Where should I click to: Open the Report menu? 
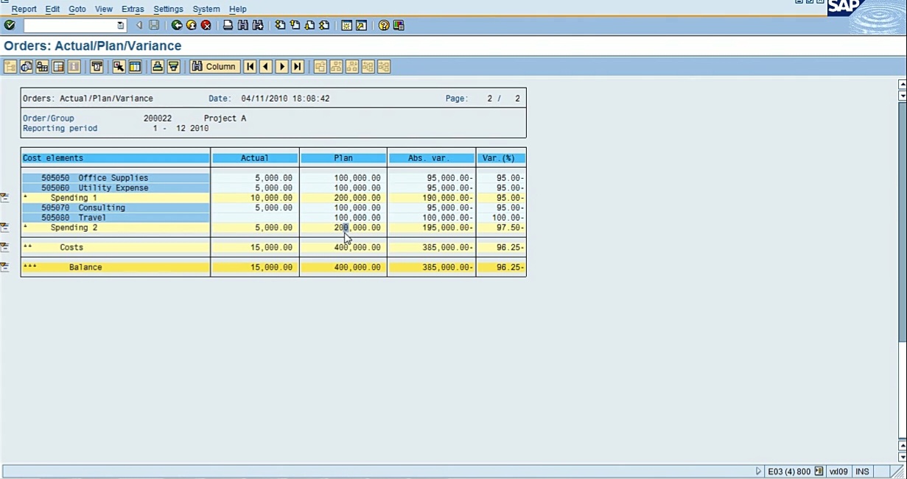pyautogui.click(x=24, y=9)
